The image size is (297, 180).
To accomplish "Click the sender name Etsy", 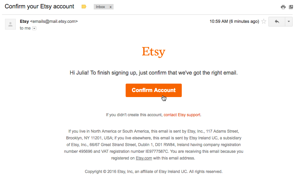I will tap(24, 21).
